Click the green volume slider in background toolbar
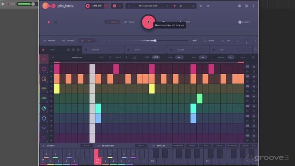Screen dimensions: 295x166 pos(25,4)
